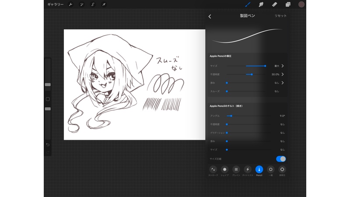The height and width of the screenshot is (197, 350).
Task: Open the wrench Actions menu
Action: [70, 4]
